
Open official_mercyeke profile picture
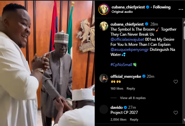pyautogui.click(x=104, y=78)
